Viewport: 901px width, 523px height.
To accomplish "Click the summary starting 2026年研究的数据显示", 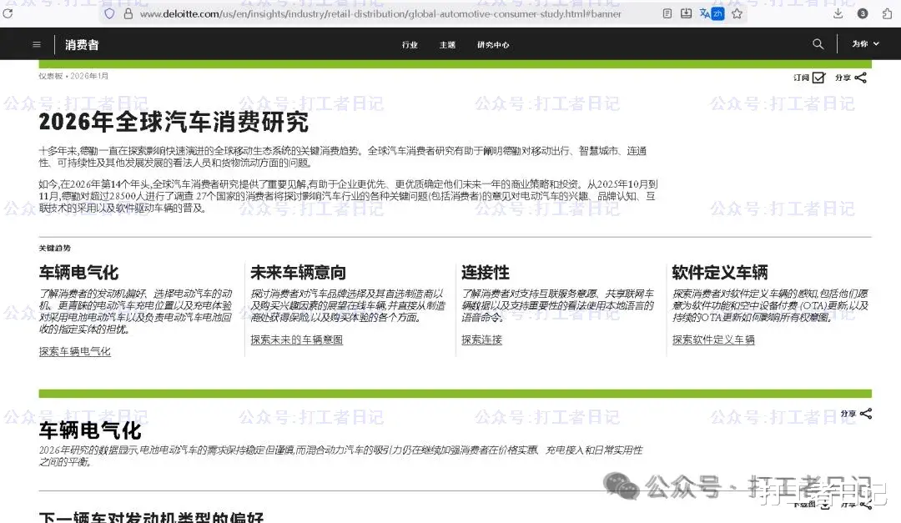I will tap(340, 455).
